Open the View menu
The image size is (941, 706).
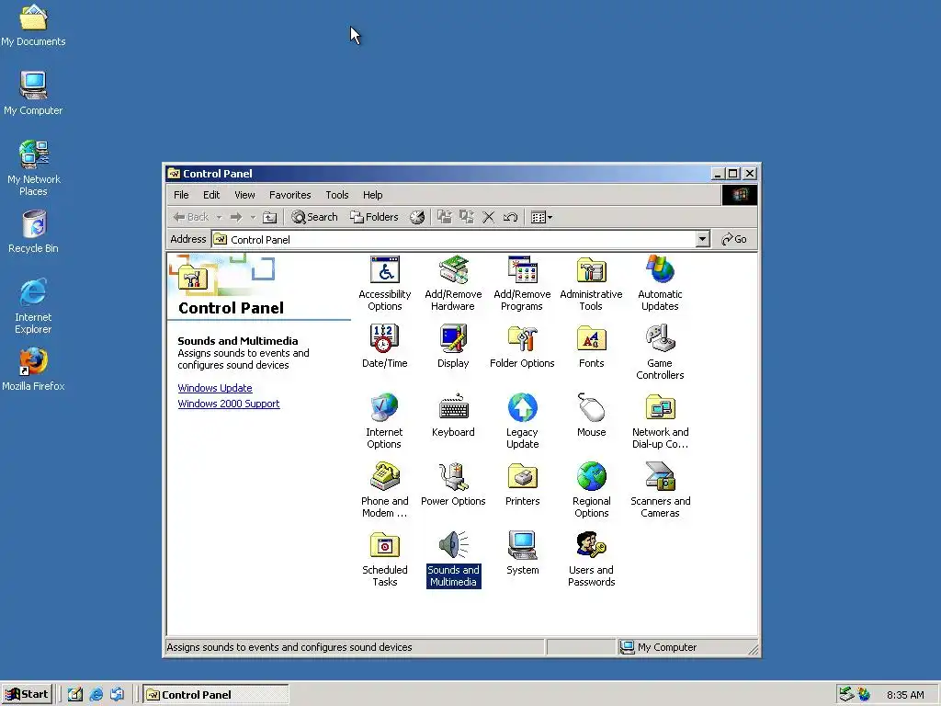click(x=244, y=195)
